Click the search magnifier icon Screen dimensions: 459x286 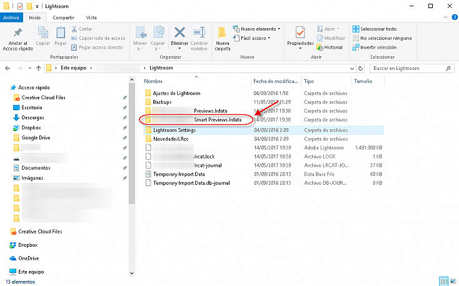click(x=448, y=68)
